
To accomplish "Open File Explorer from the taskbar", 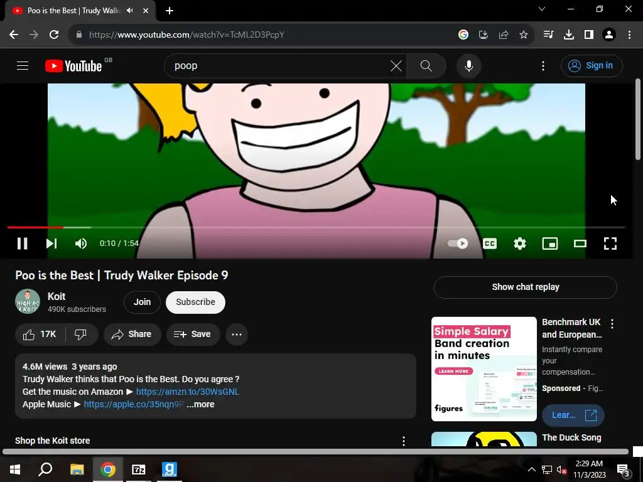I will click(77, 469).
